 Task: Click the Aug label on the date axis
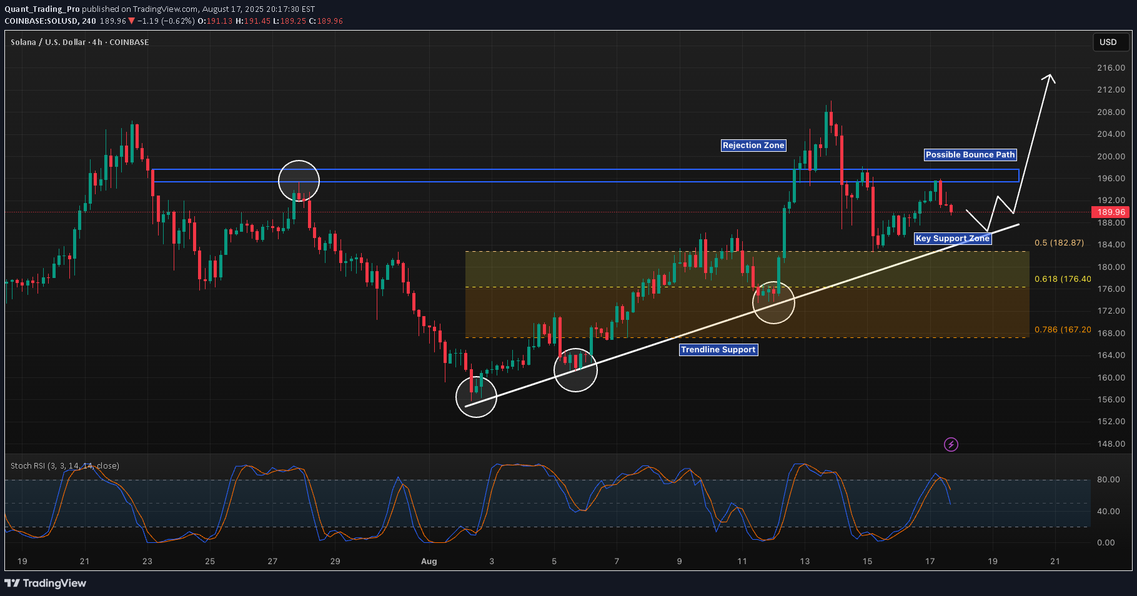[429, 561]
